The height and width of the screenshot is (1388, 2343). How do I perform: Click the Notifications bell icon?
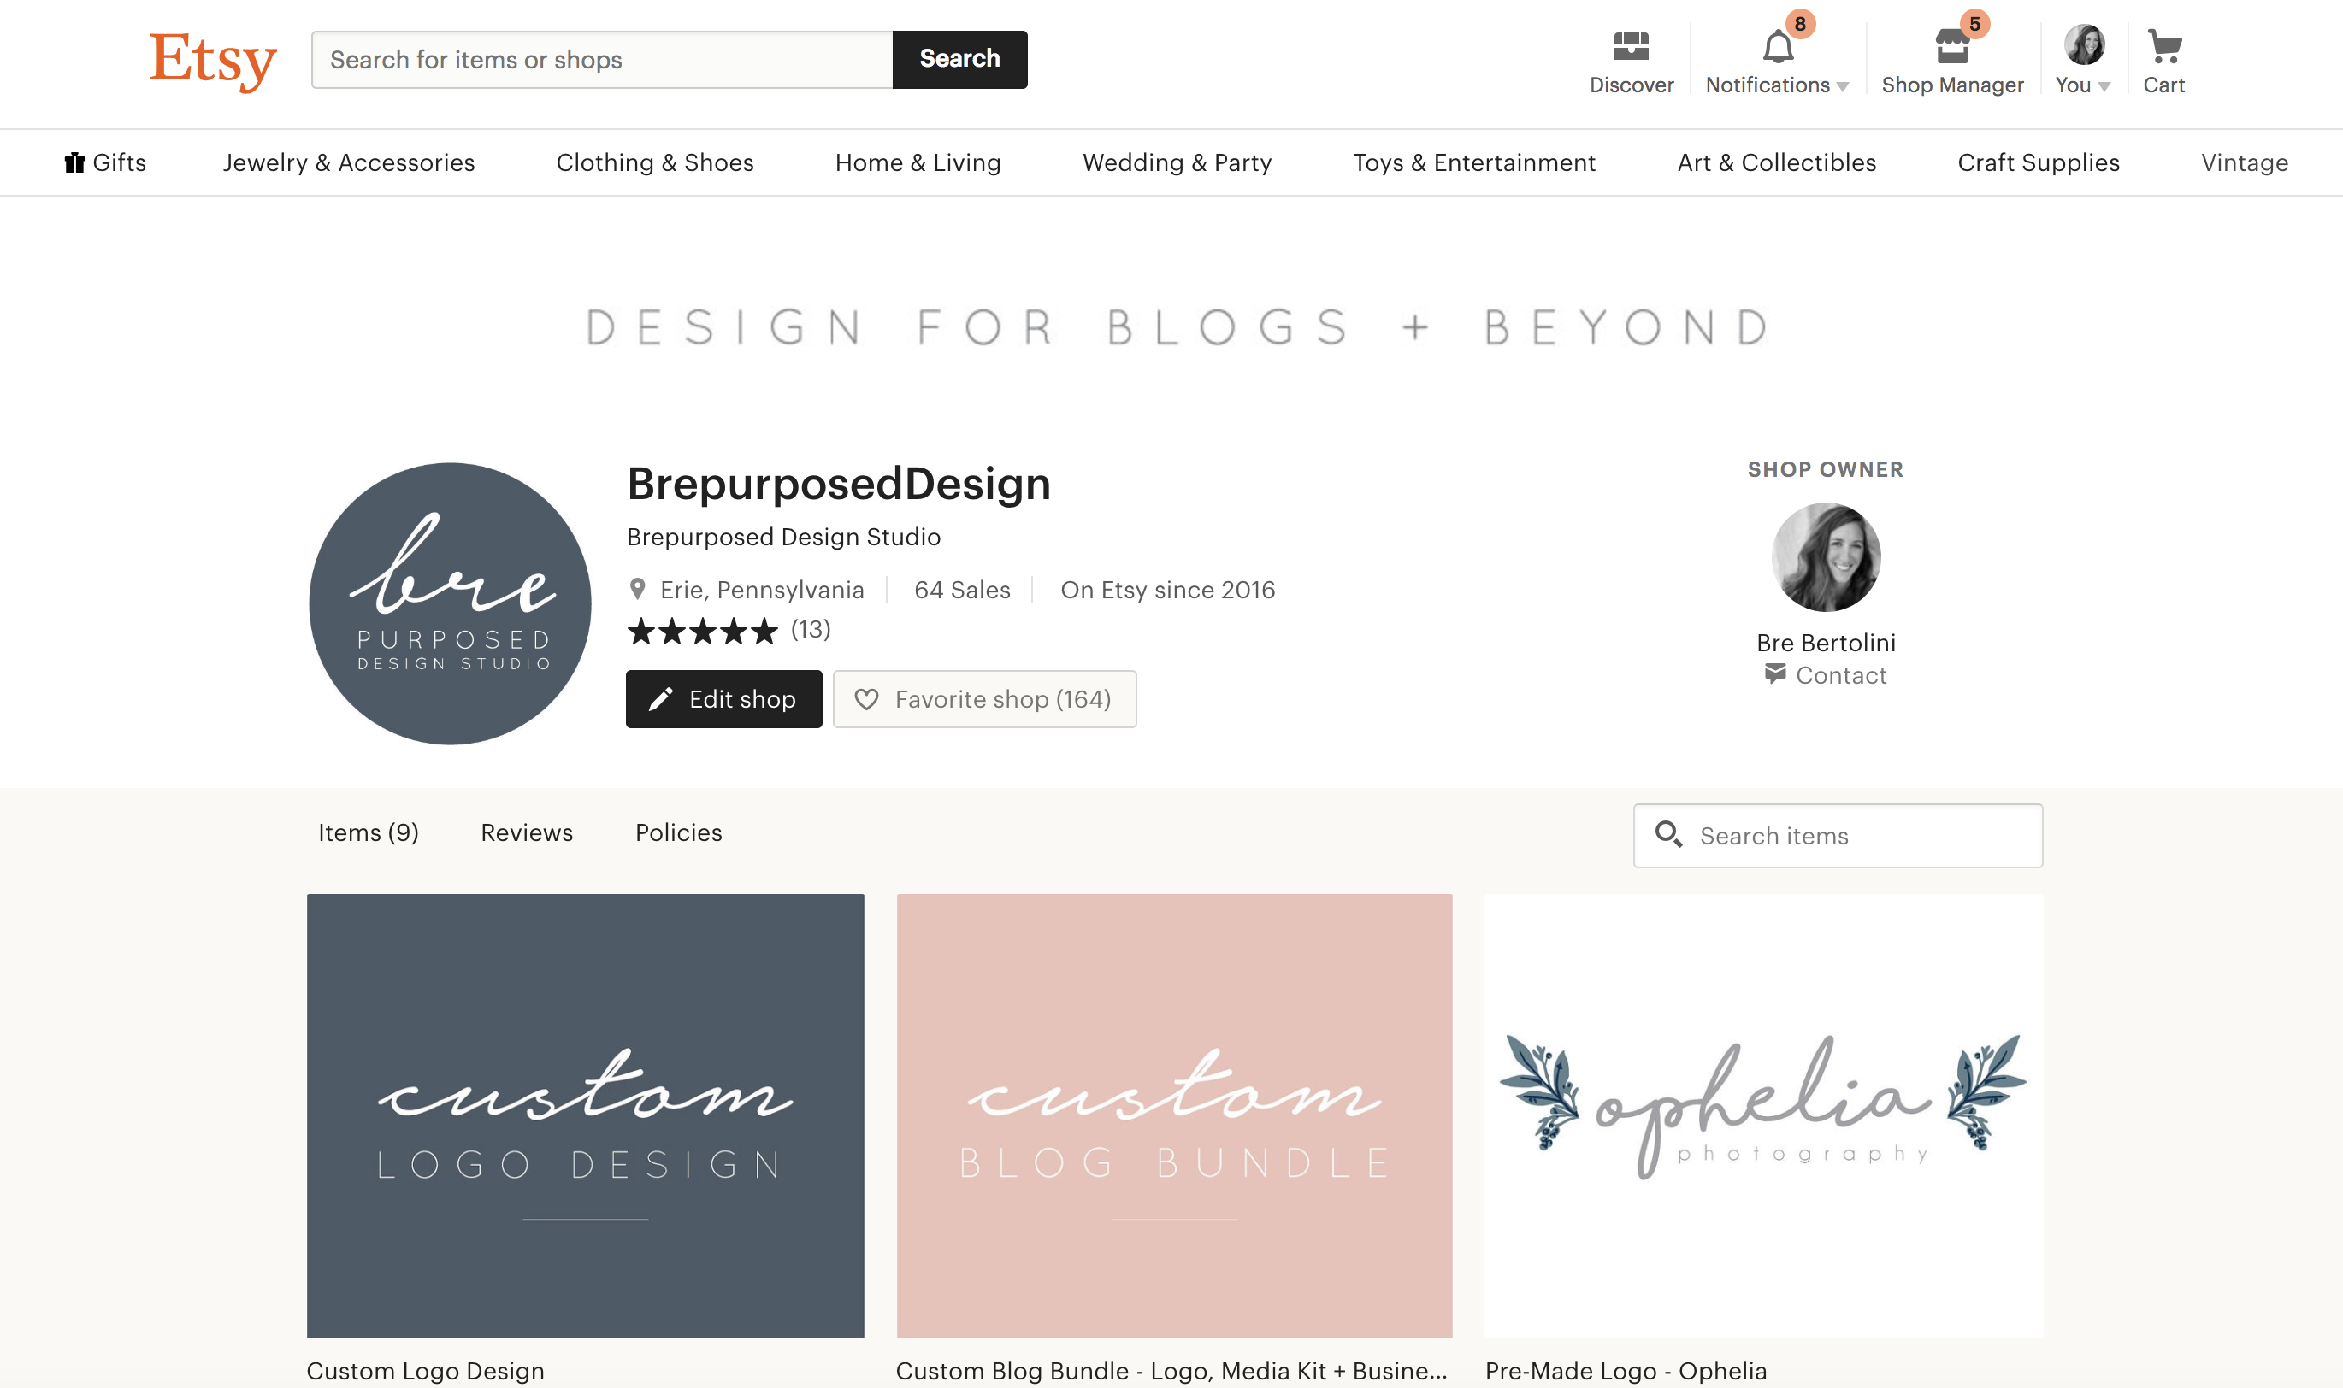1778,47
